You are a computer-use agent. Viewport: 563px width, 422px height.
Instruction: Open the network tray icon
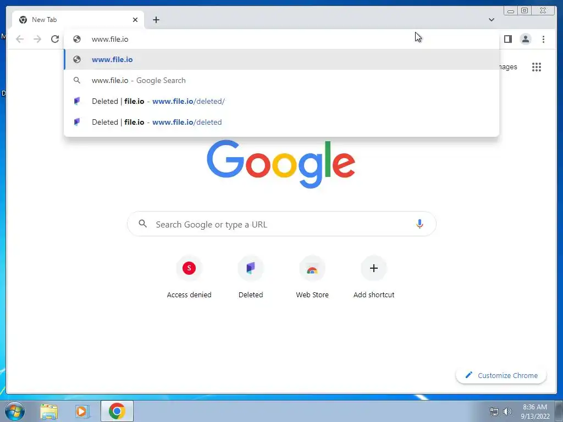494,412
